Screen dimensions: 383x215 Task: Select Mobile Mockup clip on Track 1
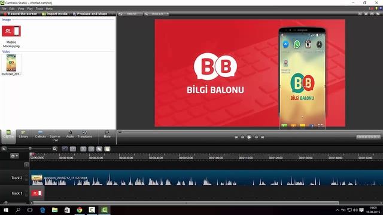[x=37, y=193]
